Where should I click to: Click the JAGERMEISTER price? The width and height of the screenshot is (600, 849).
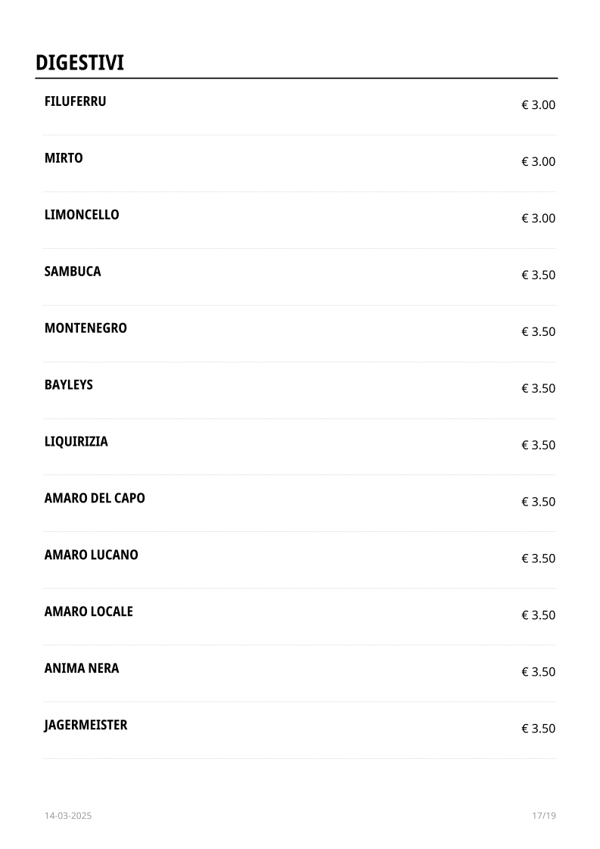[x=538, y=729]
